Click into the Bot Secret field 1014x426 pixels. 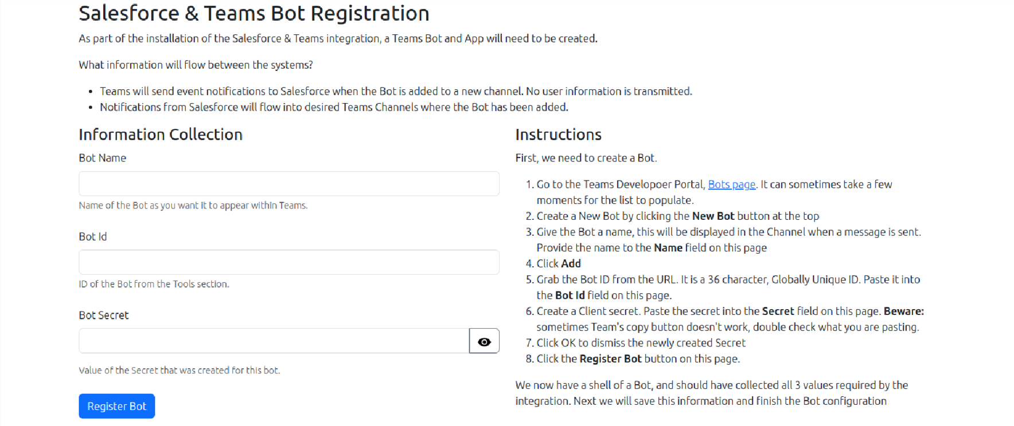(x=274, y=341)
